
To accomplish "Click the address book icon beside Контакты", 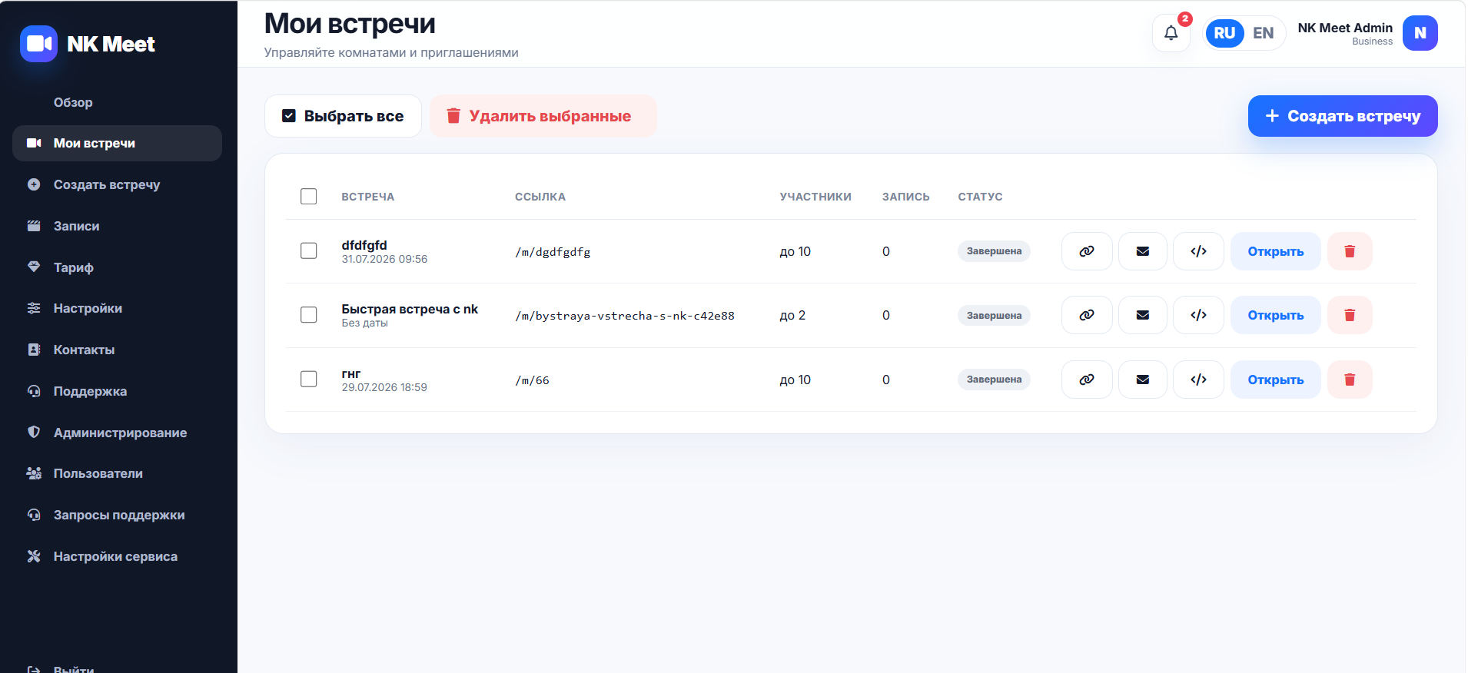I will [34, 350].
